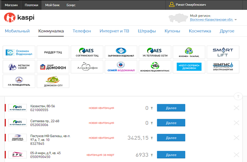Open the Бонус top menu
The height and width of the screenshot is (162, 247).
[71, 5]
